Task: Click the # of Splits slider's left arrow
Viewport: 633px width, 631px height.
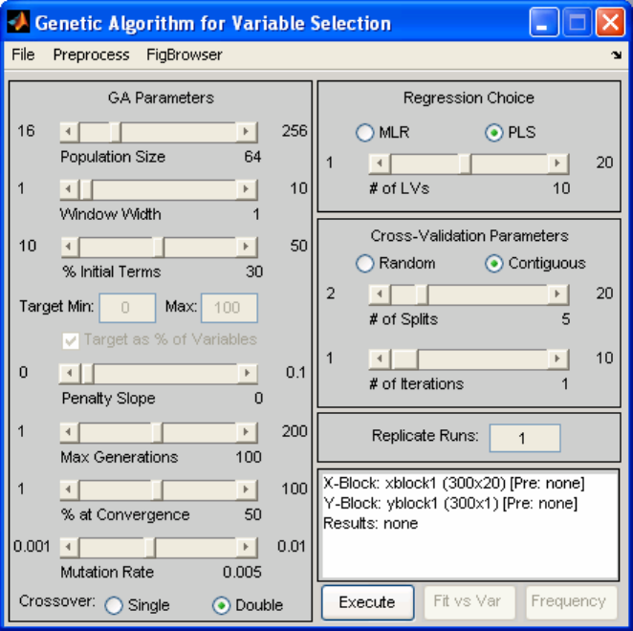Action: coord(379,294)
